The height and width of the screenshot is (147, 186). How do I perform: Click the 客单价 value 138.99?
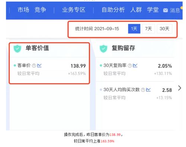pyautogui.click(x=78, y=66)
